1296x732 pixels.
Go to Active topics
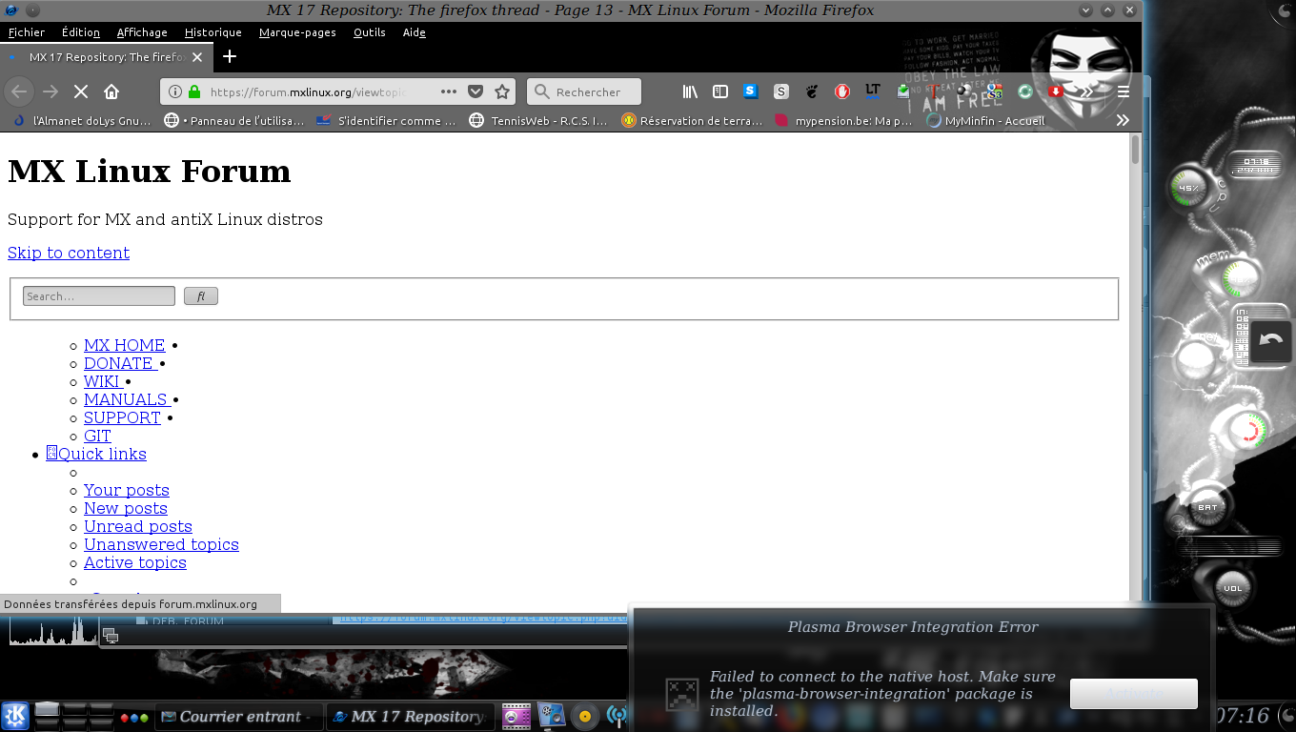[135, 562]
